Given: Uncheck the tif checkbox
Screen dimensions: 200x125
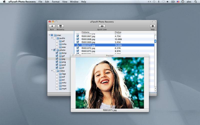Looking at the screenshot, I should pos(57,68).
